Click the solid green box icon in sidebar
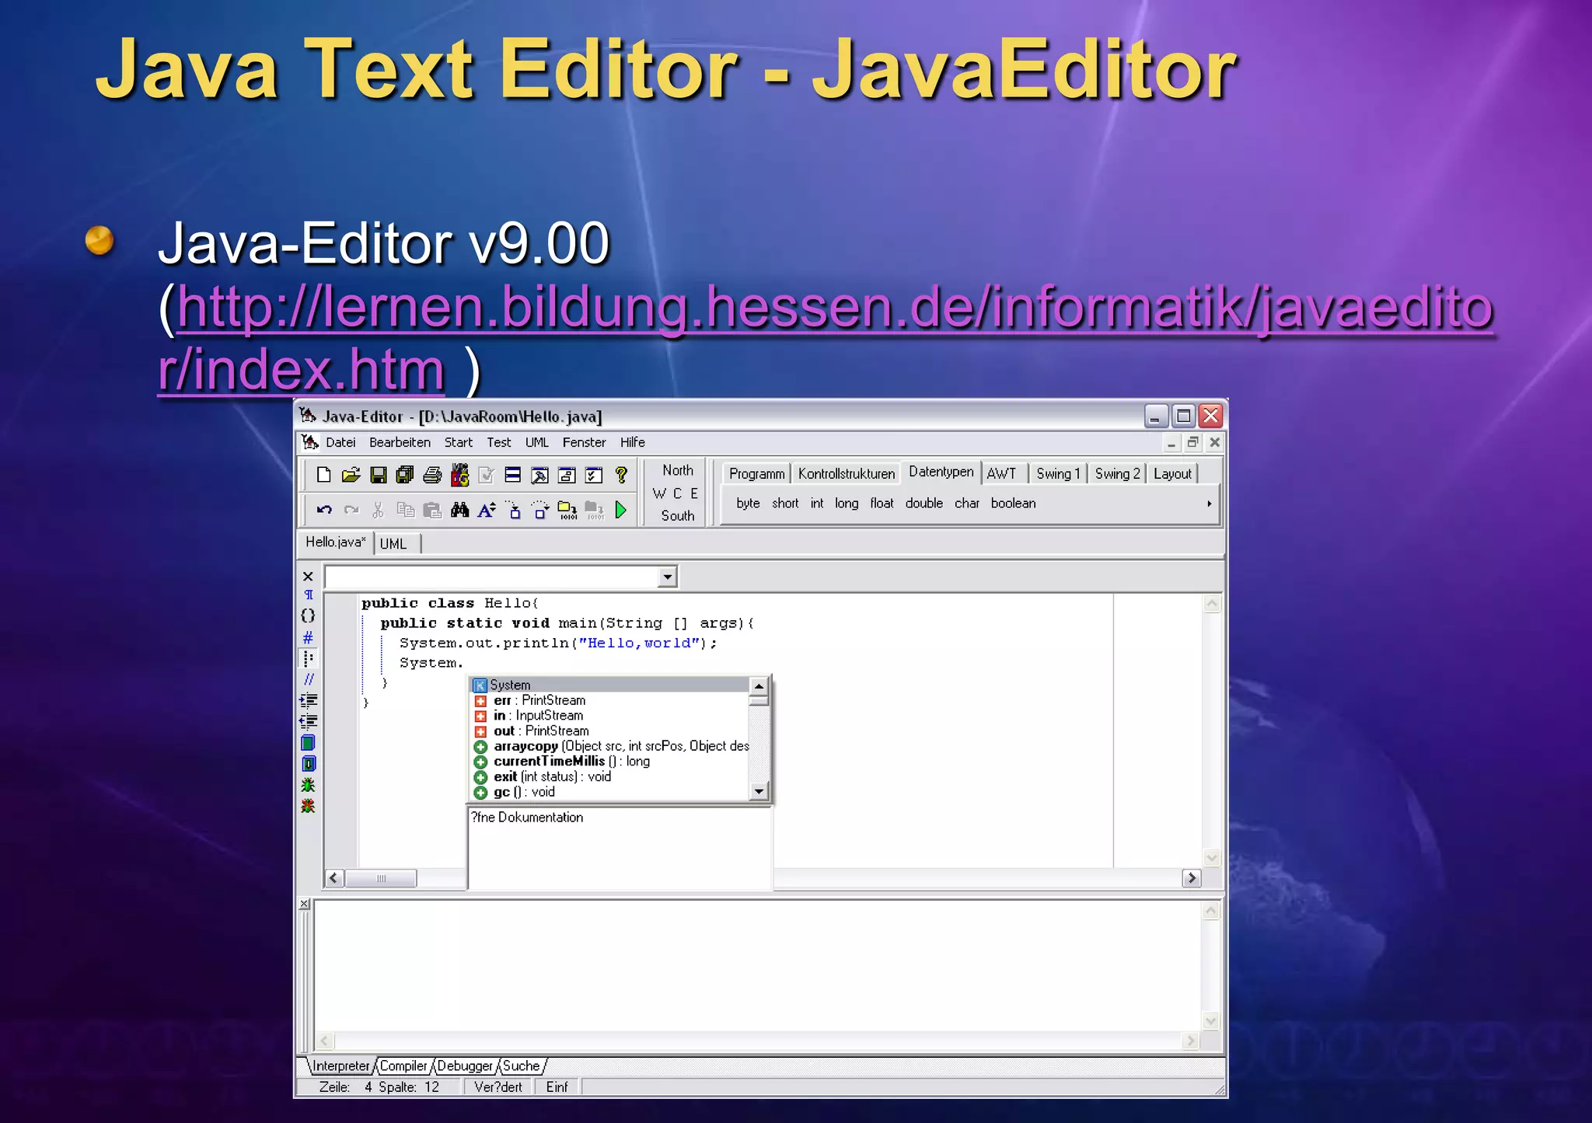Image resolution: width=1592 pixels, height=1123 pixels. pos(309,742)
